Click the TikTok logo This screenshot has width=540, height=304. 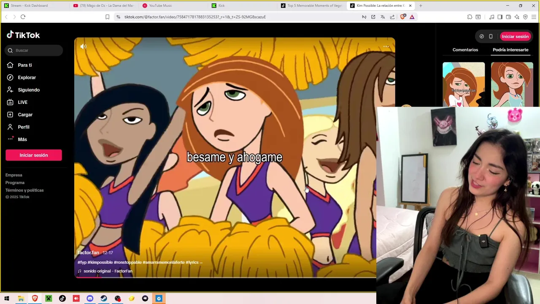(23, 35)
